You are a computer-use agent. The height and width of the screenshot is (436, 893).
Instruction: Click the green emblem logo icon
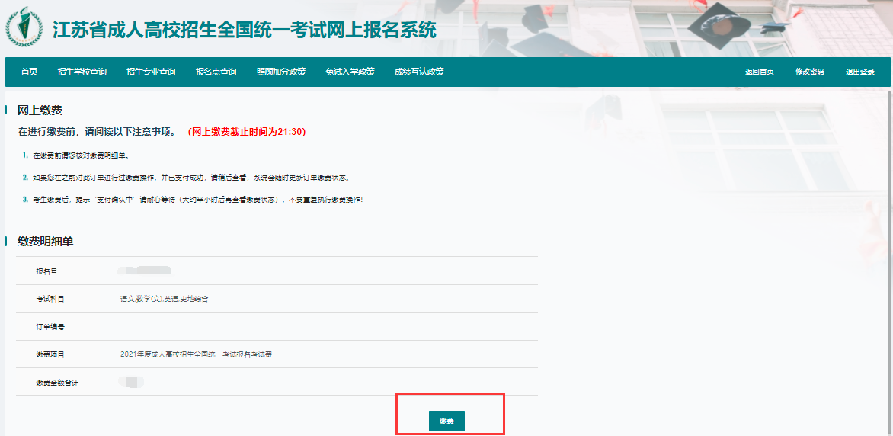pos(24,28)
